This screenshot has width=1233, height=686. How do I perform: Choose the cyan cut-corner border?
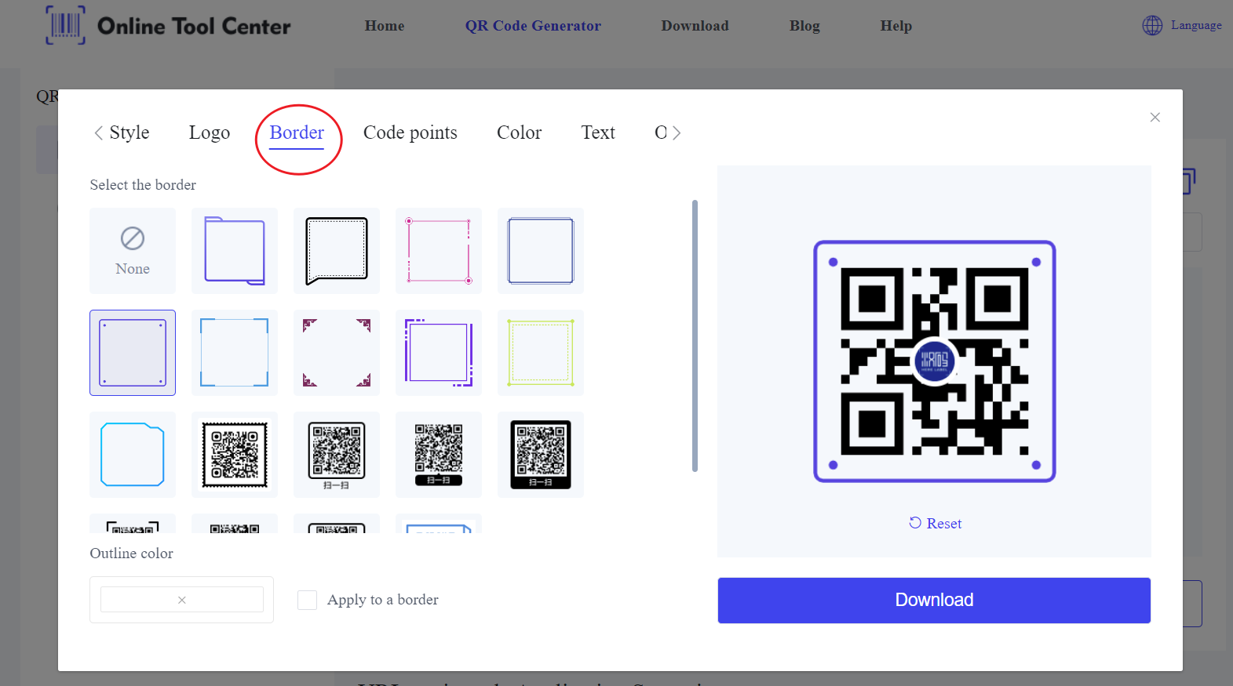[133, 455]
